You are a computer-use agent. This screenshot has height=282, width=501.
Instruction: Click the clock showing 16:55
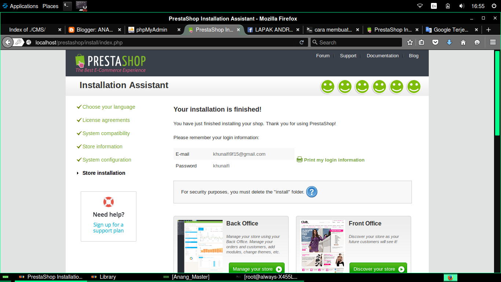(x=478, y=6)
